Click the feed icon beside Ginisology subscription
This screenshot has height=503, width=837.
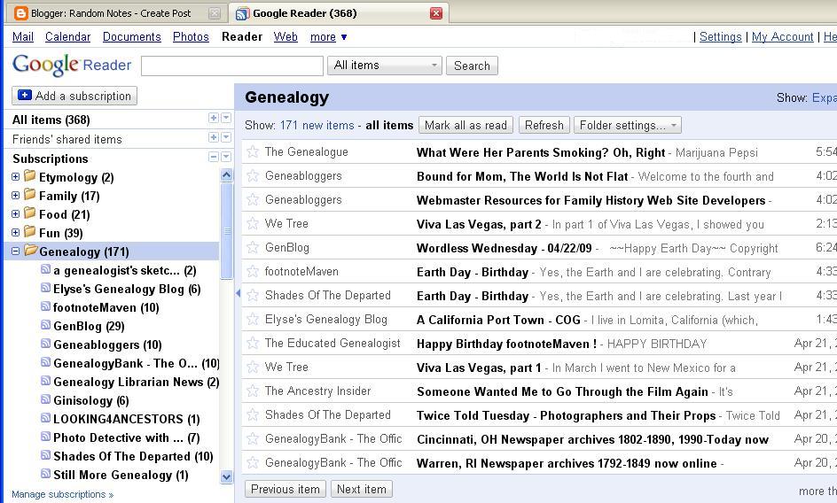pyautogui.click(x=46, y=399)
